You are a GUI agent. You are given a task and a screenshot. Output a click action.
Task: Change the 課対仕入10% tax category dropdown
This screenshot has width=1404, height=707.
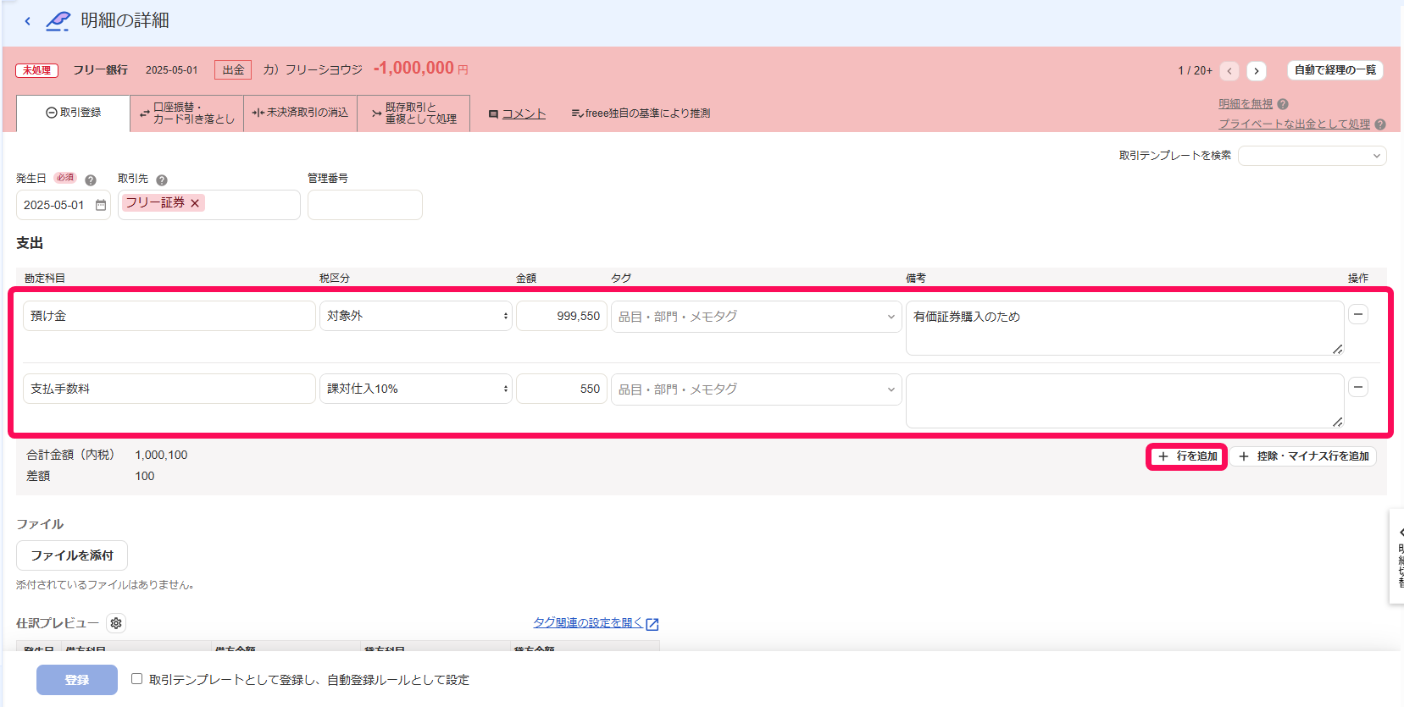(416, 389)
